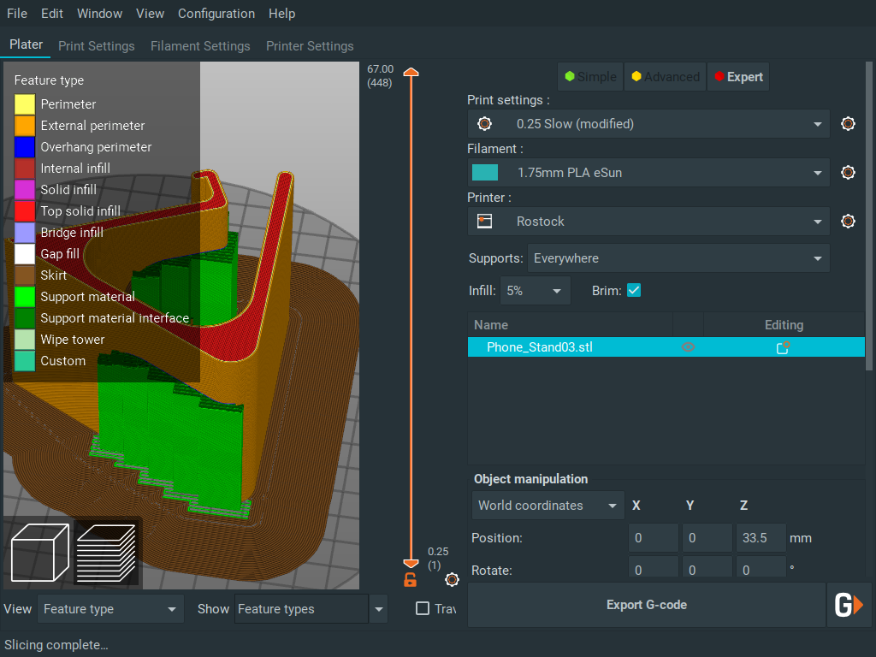The width and height of the screenshot is (876, 657).
Task: Click the editing icon for Phone_Stand03.stl
Action: coord(783,347)
